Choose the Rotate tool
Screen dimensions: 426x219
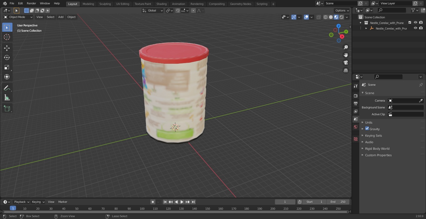pos(7,57)
